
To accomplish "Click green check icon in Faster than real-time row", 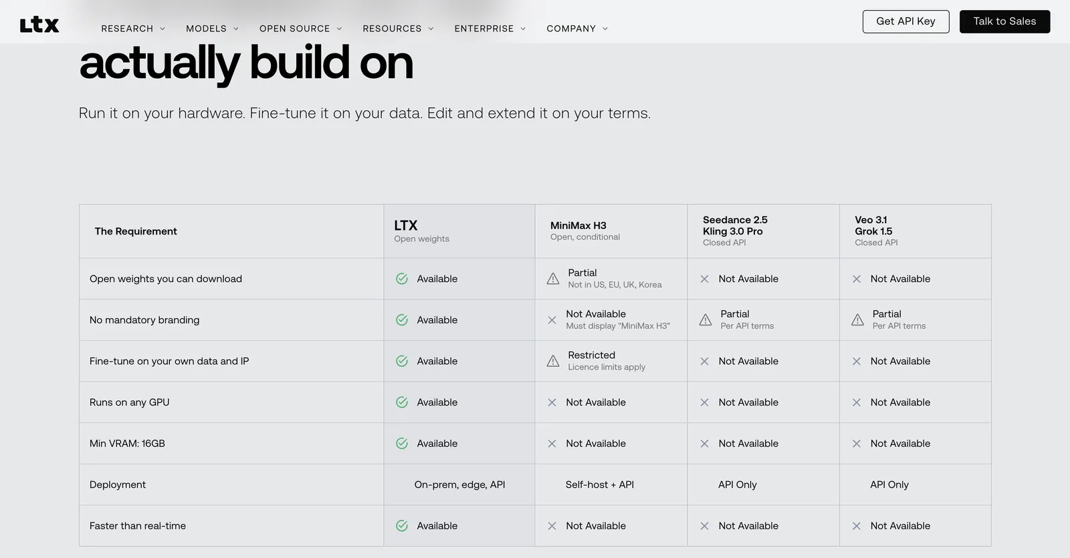I will pos(402,526).
